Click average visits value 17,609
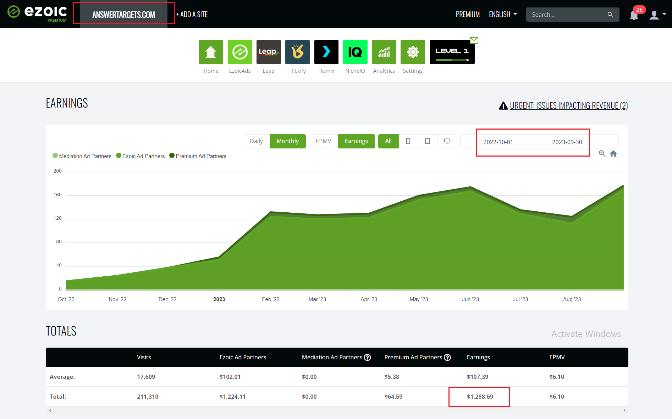The height and width of the screenshot is (419, 672). click(x=146, y=377)
